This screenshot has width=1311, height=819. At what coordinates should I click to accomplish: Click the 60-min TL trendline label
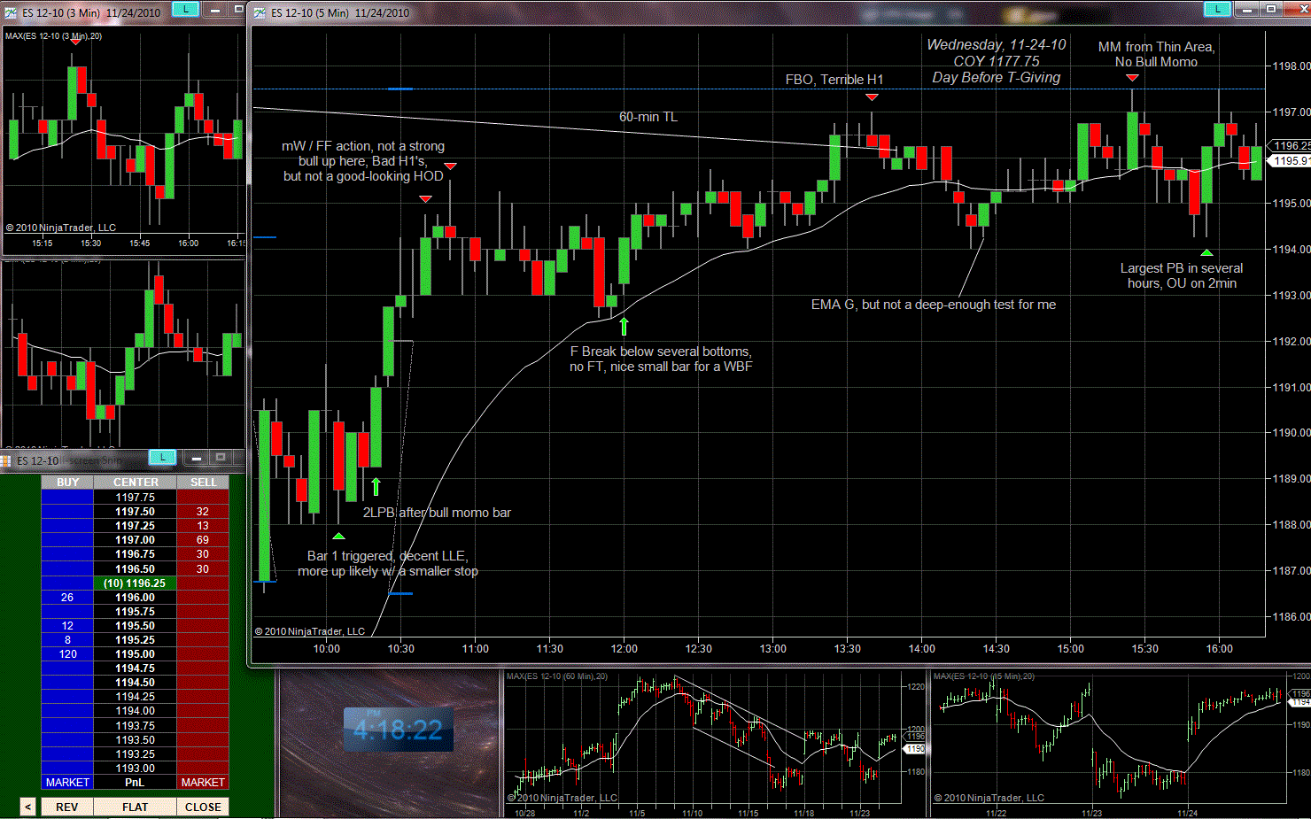point(648,117)
